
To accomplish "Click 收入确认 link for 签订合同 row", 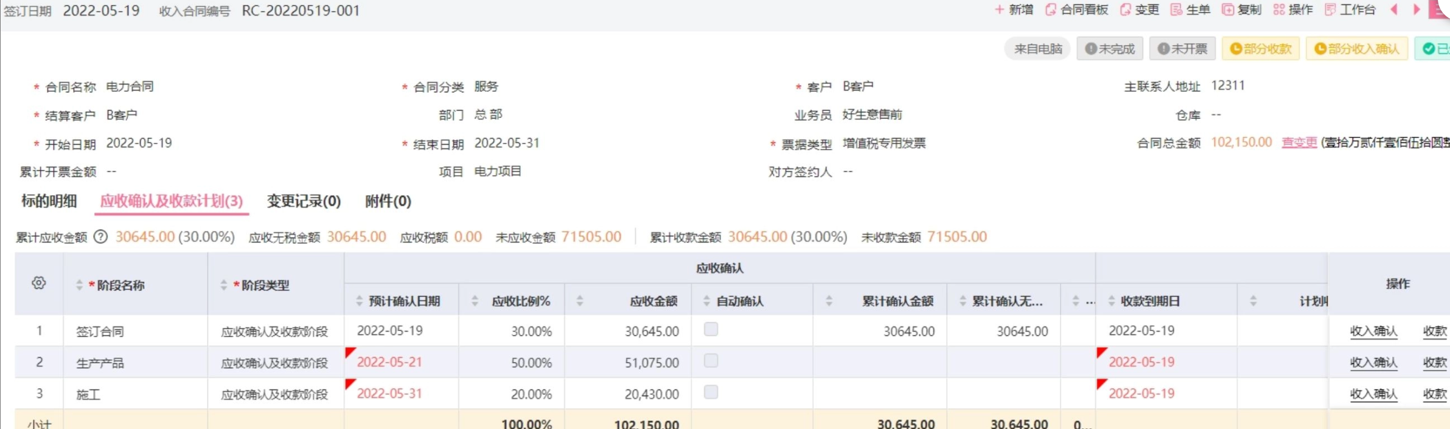I will (1373, 331).
